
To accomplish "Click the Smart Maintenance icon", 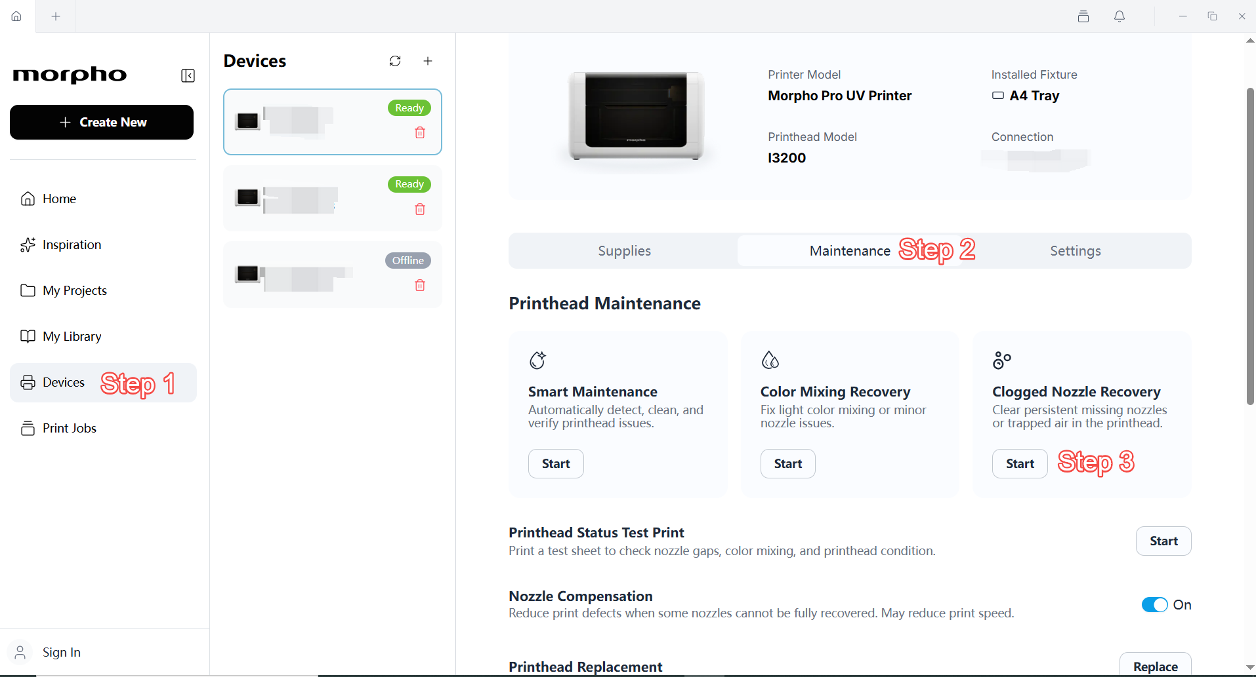I will click(537, 360).
